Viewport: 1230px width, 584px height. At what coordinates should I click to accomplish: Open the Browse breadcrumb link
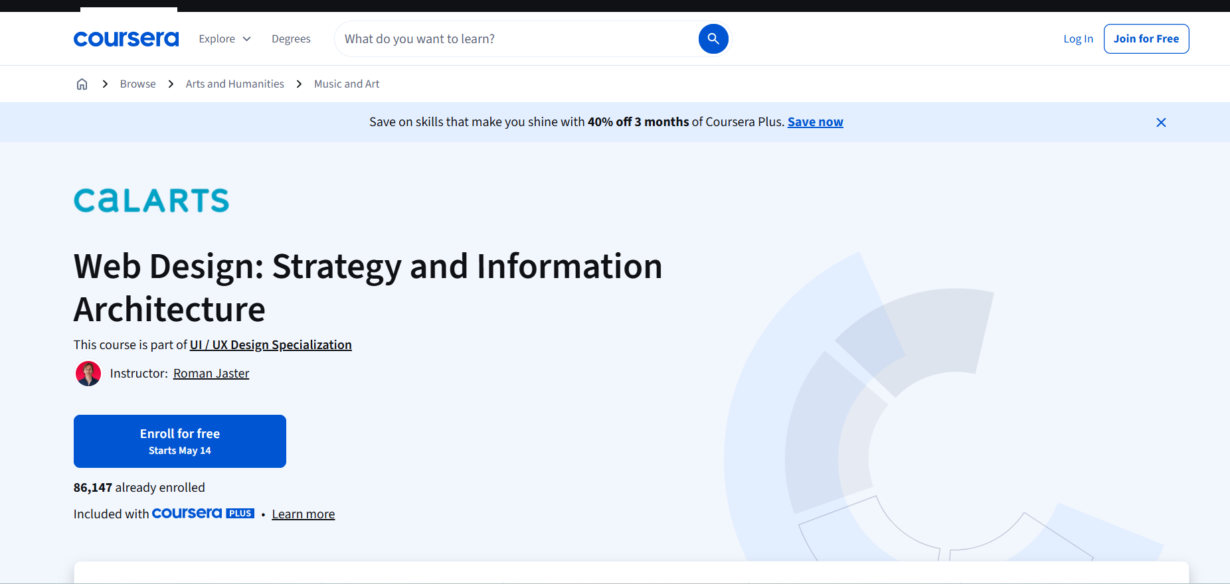click(138, 84)
